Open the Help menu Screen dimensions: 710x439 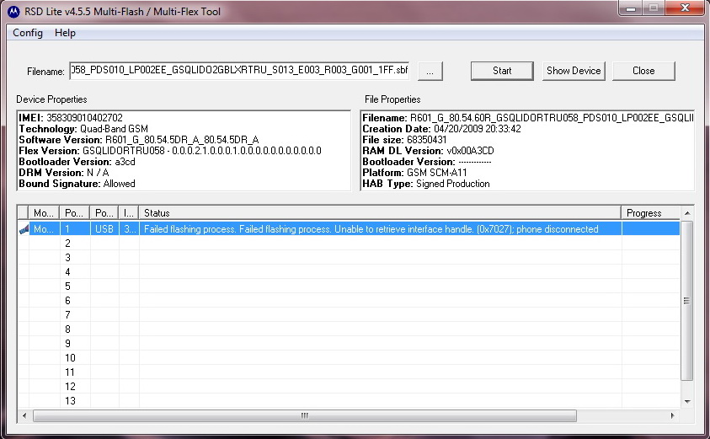click(65, 33)
